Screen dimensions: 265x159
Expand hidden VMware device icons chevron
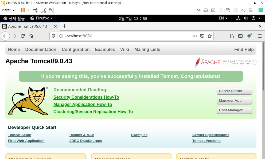point(199,10)
